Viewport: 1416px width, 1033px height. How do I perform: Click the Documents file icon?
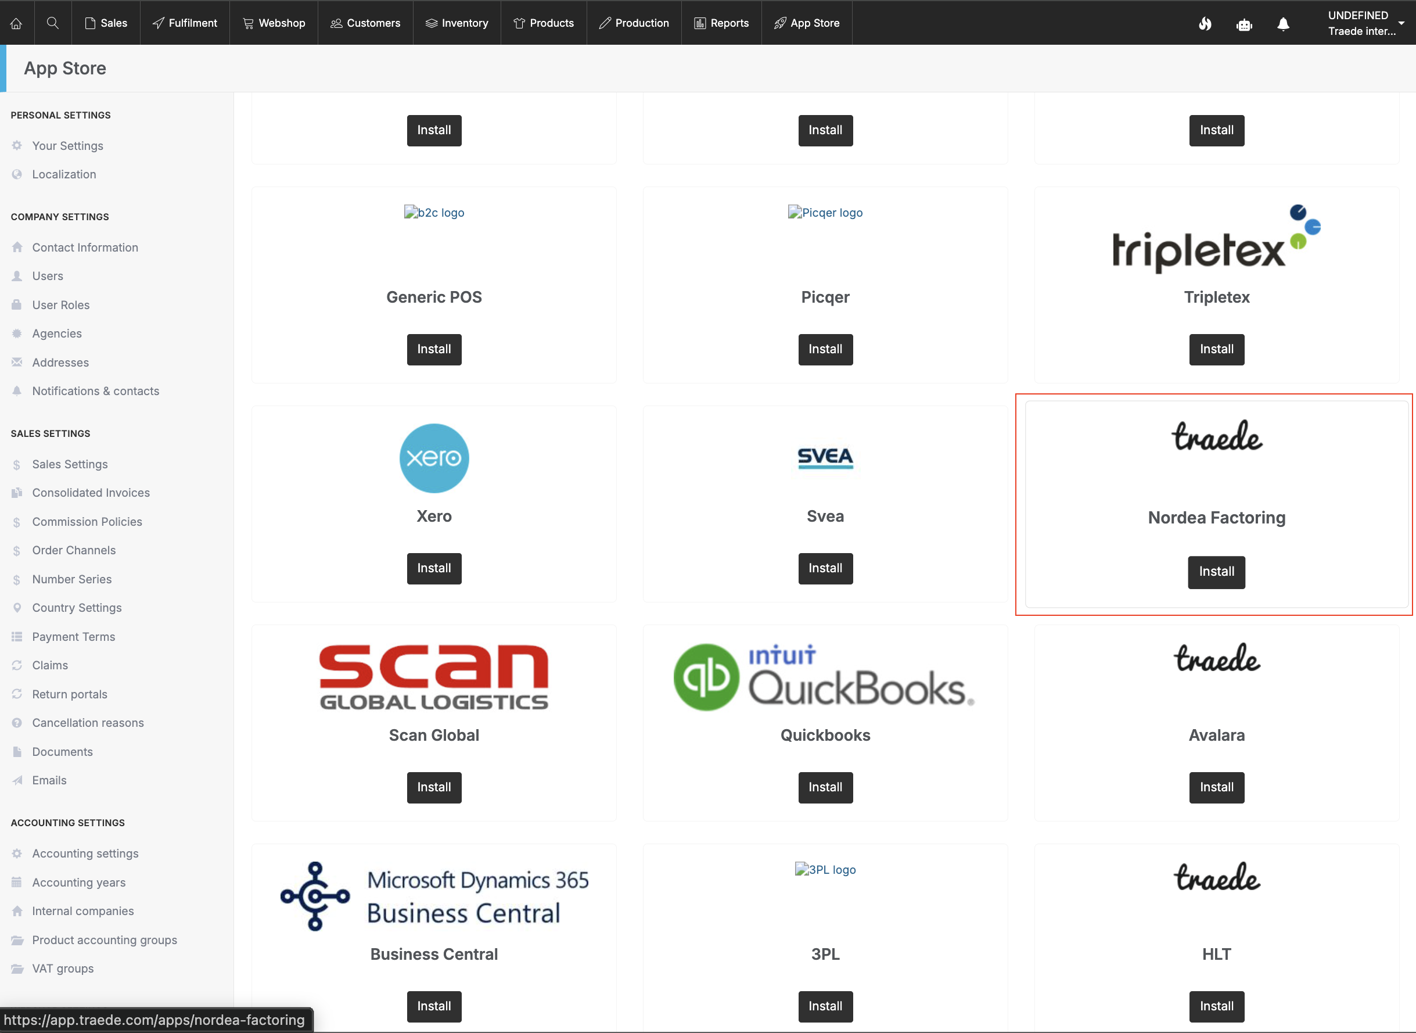17,752
